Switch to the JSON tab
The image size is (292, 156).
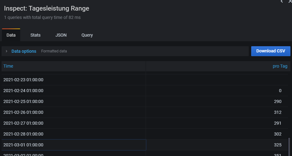click(x=61, y=35)
